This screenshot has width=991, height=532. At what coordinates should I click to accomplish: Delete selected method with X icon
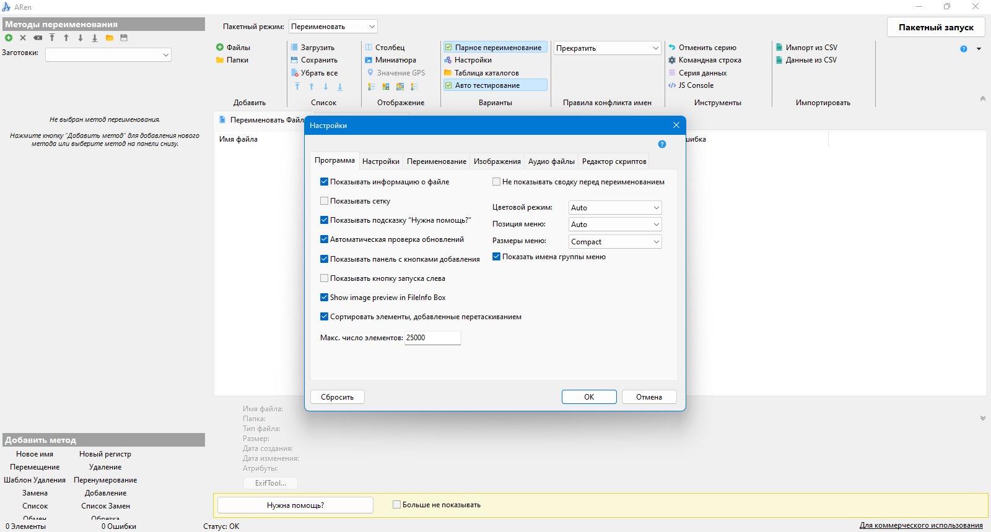[23, 38]
